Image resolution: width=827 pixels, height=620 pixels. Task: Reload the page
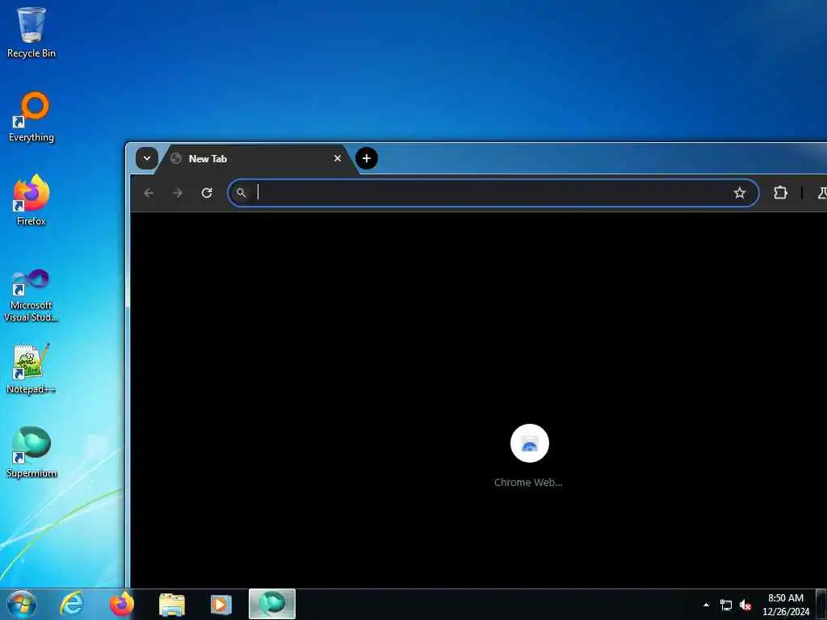[207, 193]
